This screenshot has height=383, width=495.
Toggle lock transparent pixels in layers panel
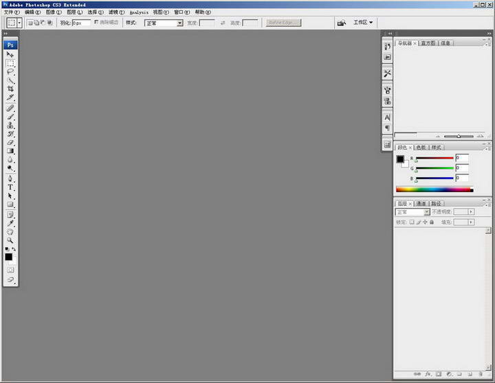pos(412,222)
